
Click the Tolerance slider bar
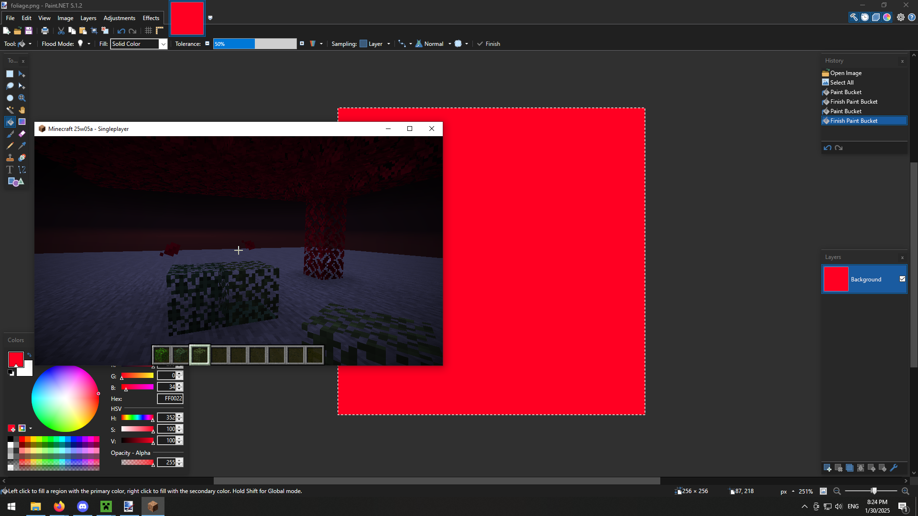point(255,44)
